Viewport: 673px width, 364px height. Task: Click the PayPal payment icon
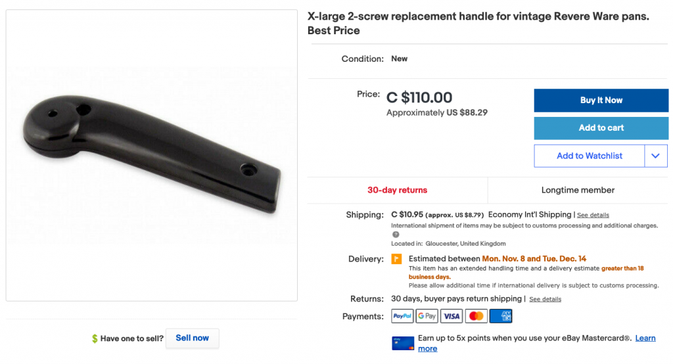(x=402, y=316)
